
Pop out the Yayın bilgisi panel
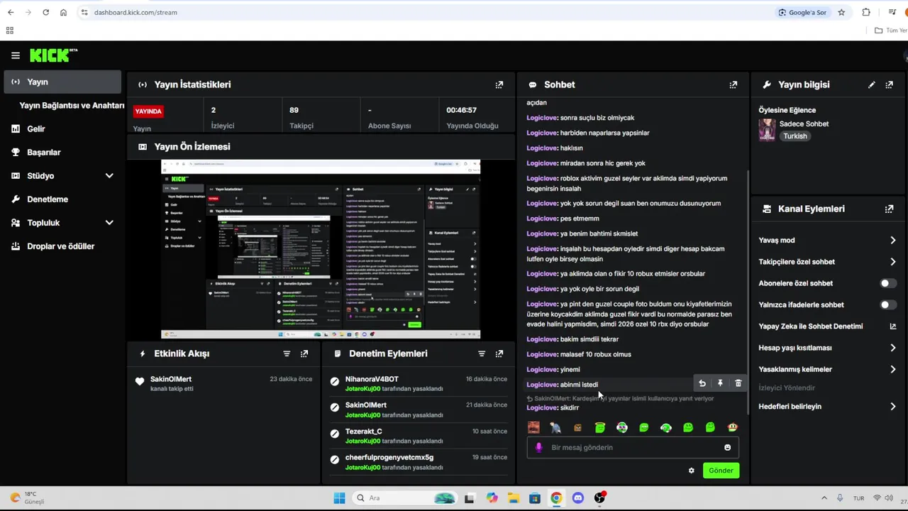890,84
